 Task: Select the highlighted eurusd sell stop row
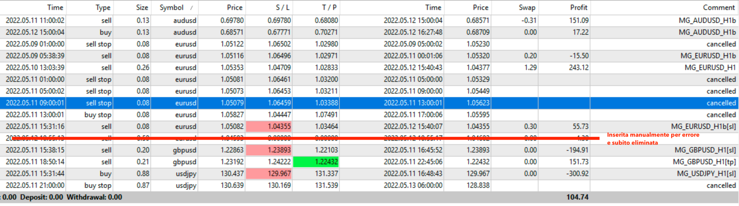click(369, 103)
